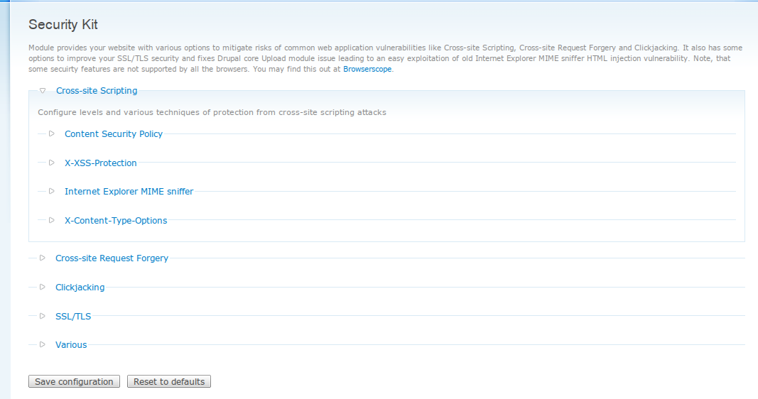Viewport: 758px width, 399px height.
Task: Open SSL/TLS section title
Action: pyautogui.click(x=73, y=317)
